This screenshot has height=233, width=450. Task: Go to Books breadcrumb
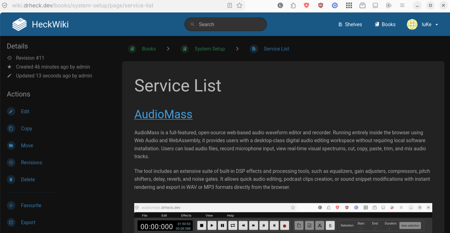coord(142,49)
